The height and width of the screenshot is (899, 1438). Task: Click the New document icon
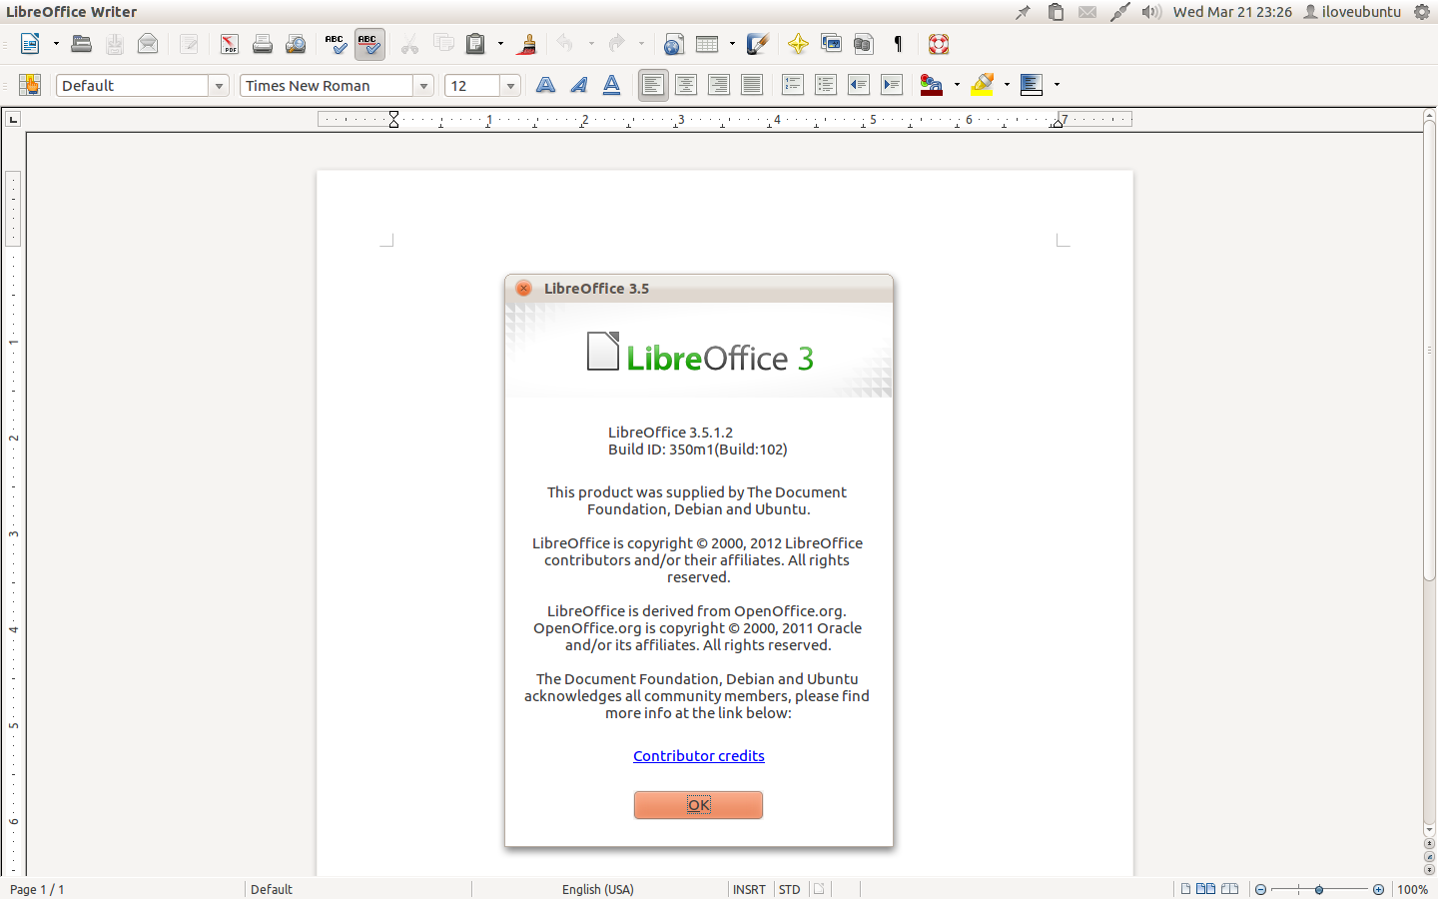click(x=30, y=44)
